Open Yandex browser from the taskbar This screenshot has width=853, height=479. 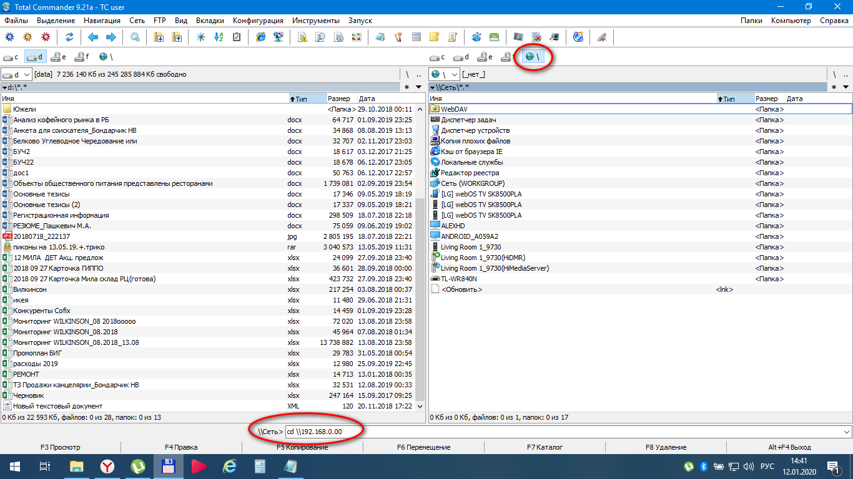tap(107, 466)
